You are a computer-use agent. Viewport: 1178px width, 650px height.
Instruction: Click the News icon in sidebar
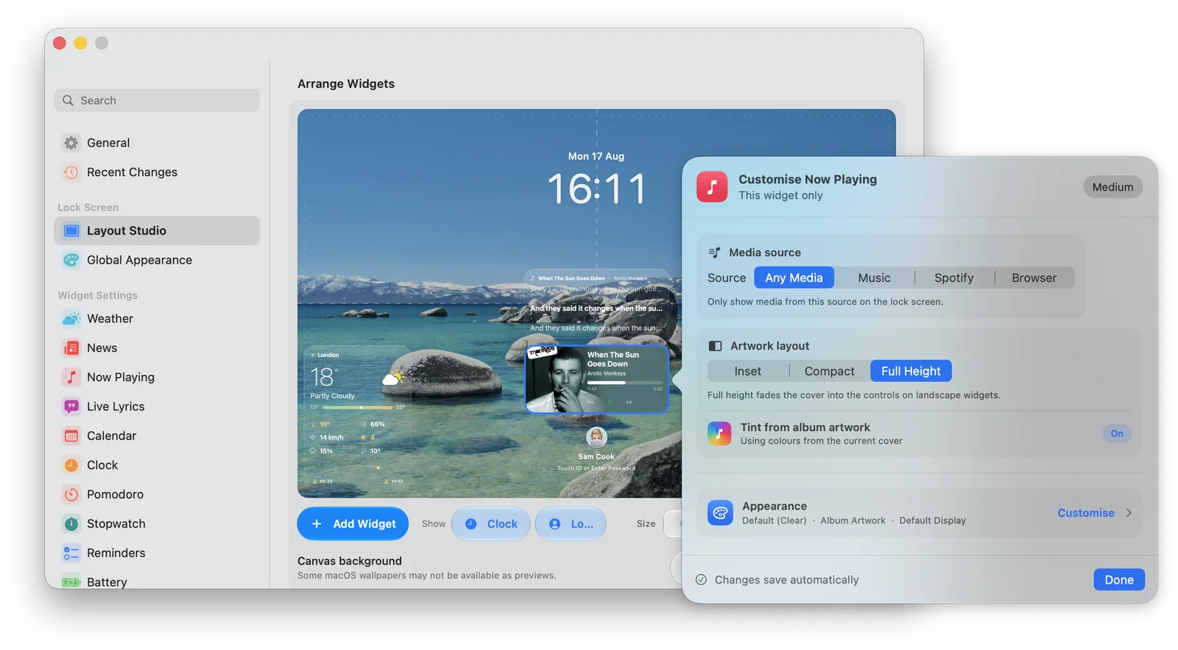click(x=71, y=348)
